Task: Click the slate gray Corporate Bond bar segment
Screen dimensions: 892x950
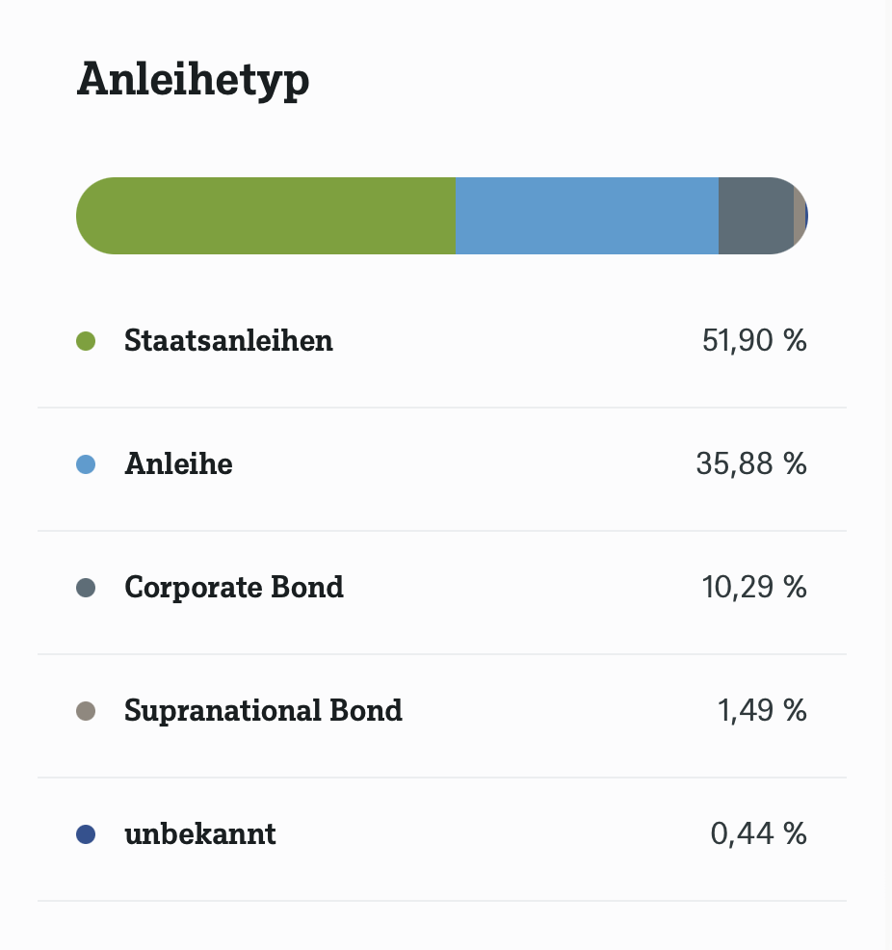Action: click(x=755, y=216)
